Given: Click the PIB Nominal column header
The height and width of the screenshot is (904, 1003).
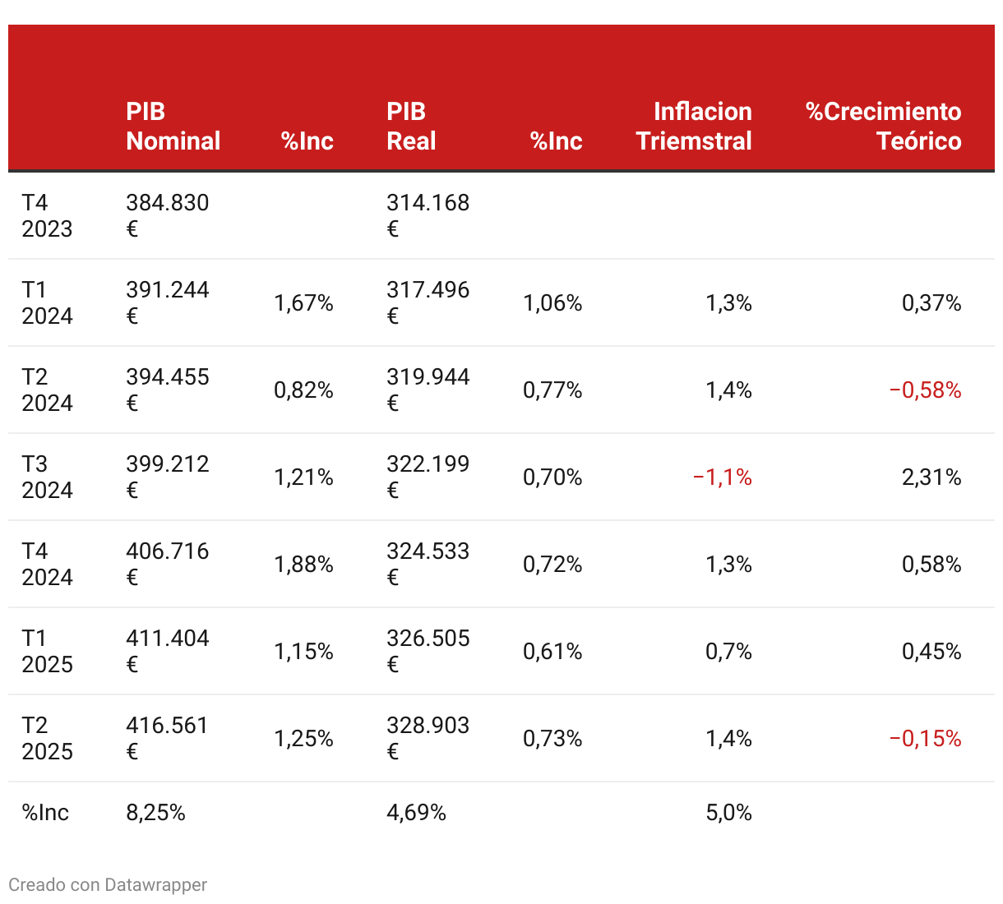Looking at the screenshot, I should pos(173,127).
